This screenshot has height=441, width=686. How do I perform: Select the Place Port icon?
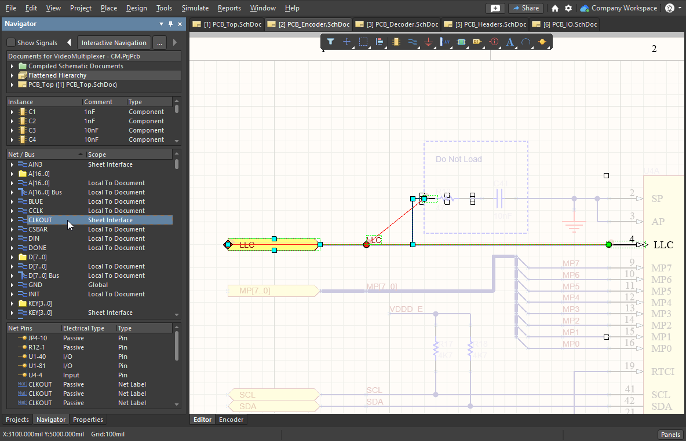[x=477, y=42]
